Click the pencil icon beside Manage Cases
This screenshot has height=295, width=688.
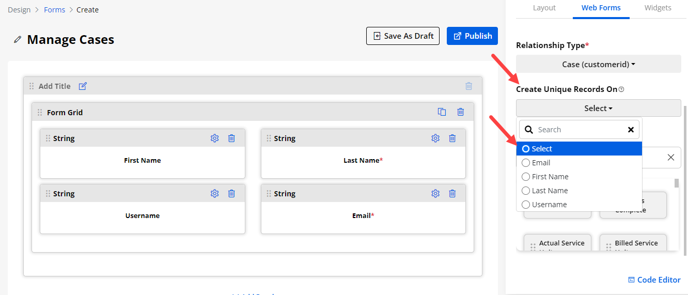click(18, 40)
